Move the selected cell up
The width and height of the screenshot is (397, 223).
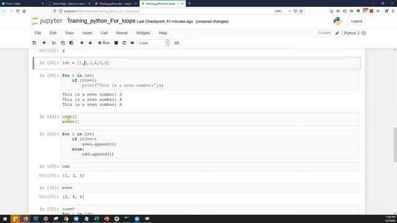(x=82, y=43)
